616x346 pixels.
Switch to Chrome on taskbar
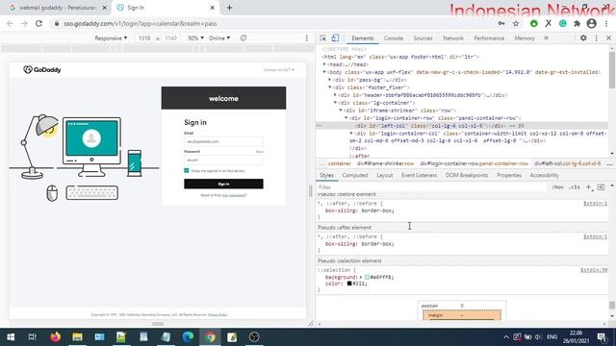coord(210,337)
